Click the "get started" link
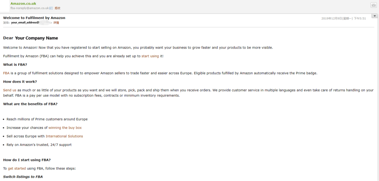379x181 pixels. tap(17, 168)
